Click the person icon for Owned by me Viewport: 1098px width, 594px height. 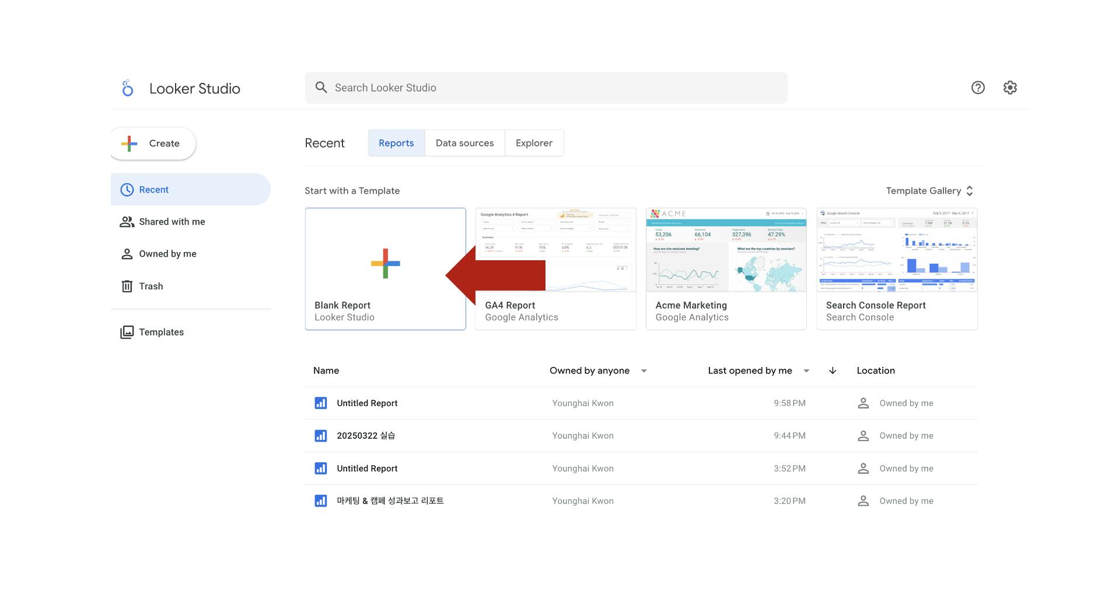point(127,254)
